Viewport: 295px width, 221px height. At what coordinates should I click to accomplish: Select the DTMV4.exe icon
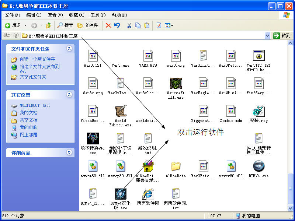259,166
